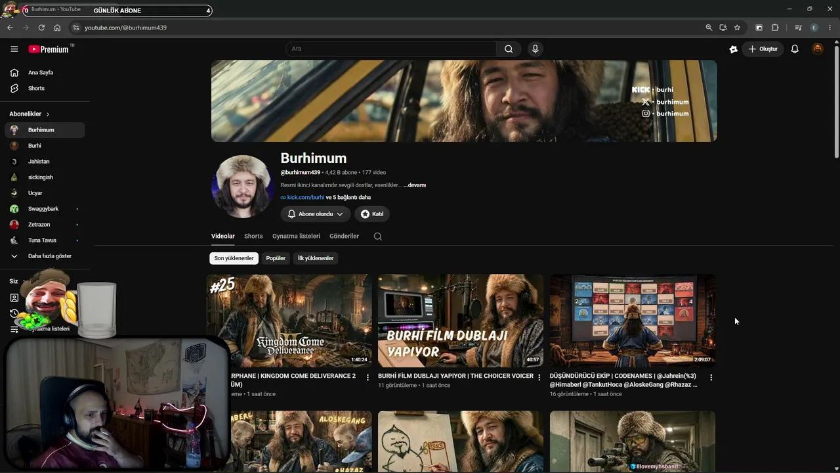The width and height of the screenshot is (840, 473).
Task: Click the YouTube search field labeled Ara
Action: (391, 49)
